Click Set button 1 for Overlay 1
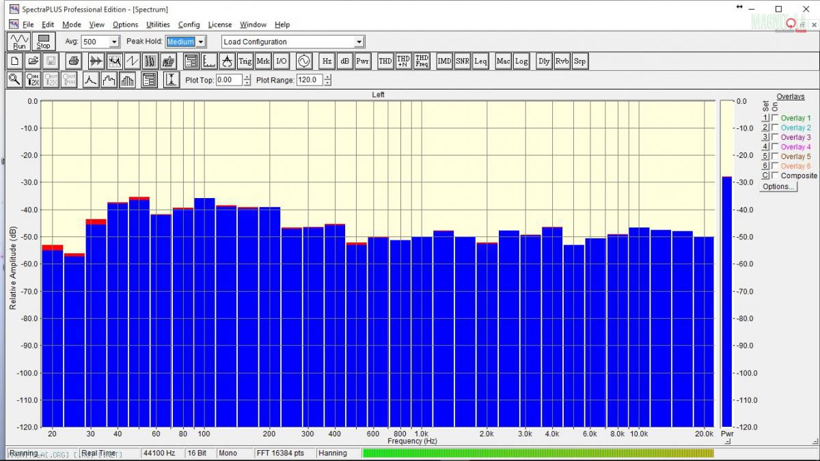 click(766, 118)
